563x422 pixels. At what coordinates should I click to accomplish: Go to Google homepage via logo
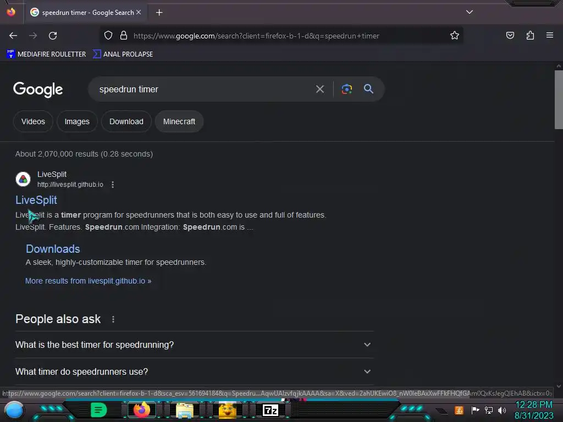click(x=38, y=90)
